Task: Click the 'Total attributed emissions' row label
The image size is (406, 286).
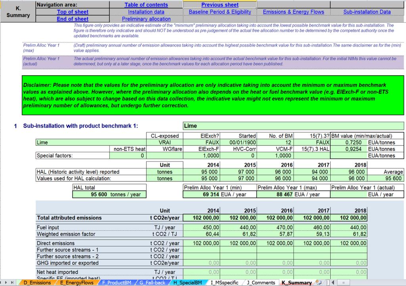Action: [x=69, y=218]
